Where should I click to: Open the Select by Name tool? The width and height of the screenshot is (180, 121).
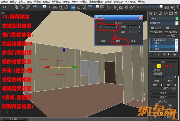(x=55, y=7)
